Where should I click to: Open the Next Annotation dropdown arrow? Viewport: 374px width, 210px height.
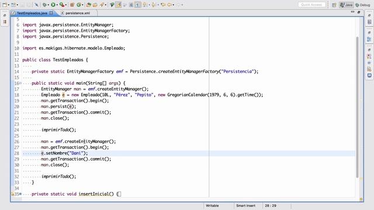(149, 5)
